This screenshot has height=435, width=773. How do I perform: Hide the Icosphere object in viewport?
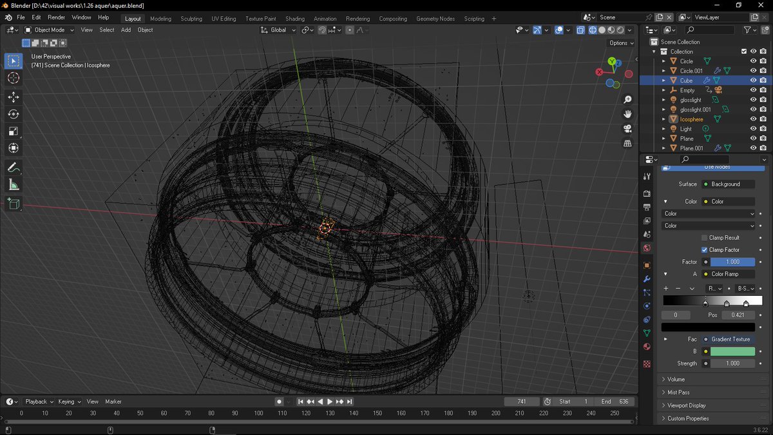pos(754,119)
